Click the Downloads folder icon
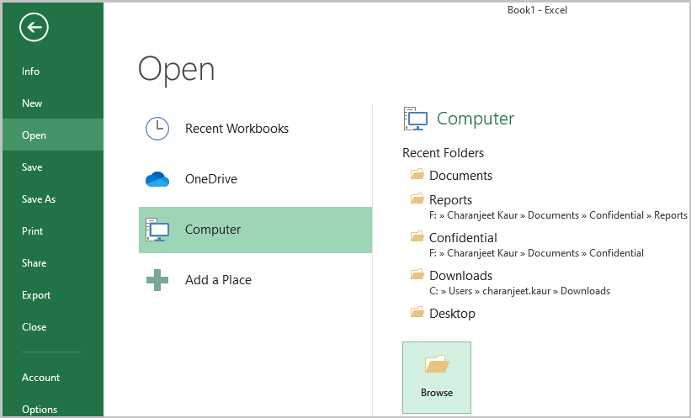The height and width of the screenshot is (418, 691). coord(417,274)
